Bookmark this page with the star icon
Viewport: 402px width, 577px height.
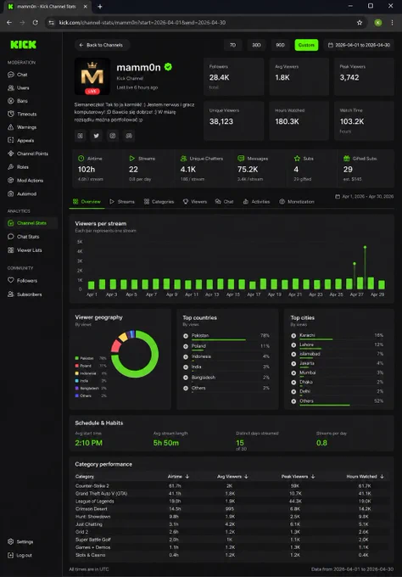(x=360, y=22)
